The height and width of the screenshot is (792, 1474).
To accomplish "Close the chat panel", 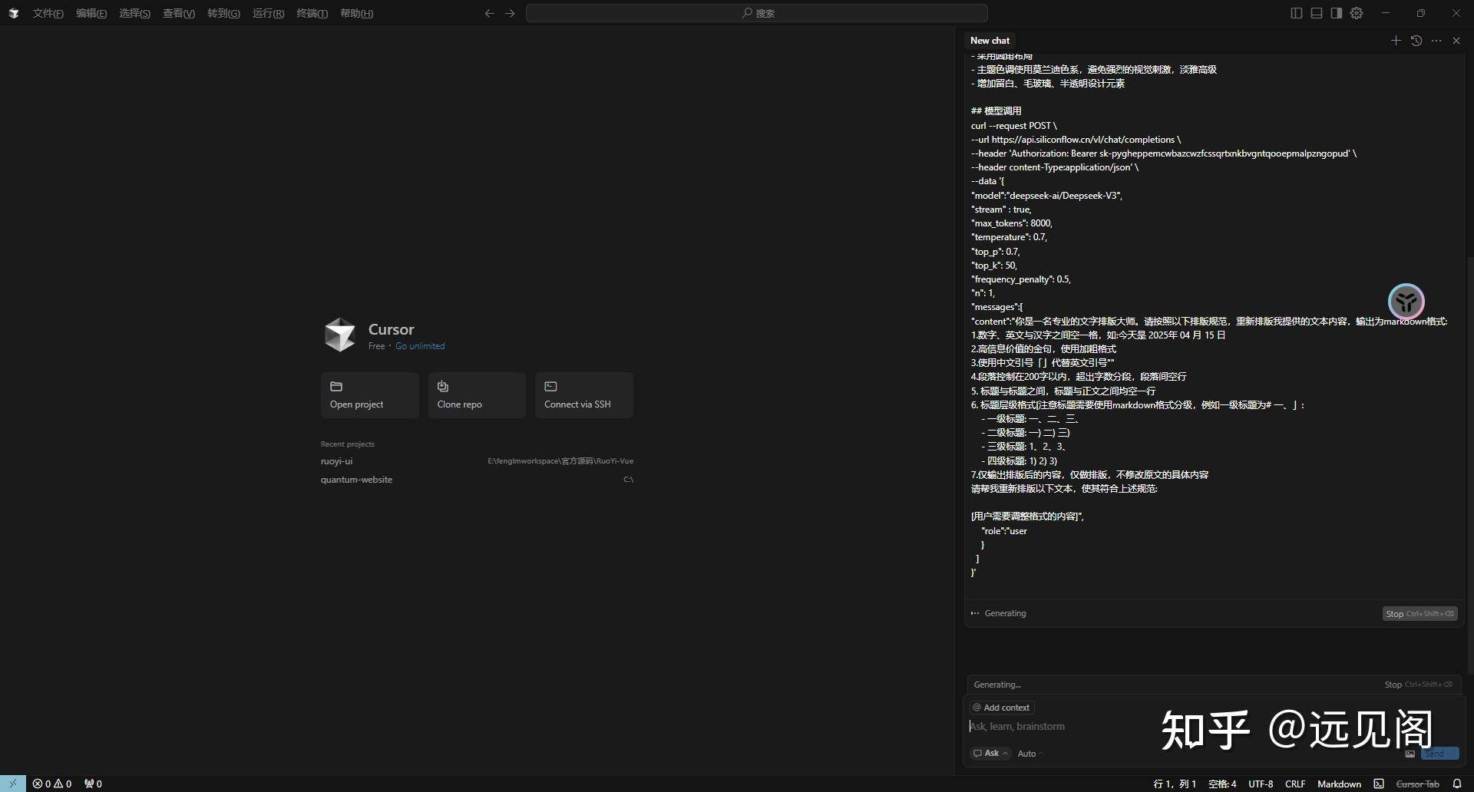I will click(x=1456, y=41).
